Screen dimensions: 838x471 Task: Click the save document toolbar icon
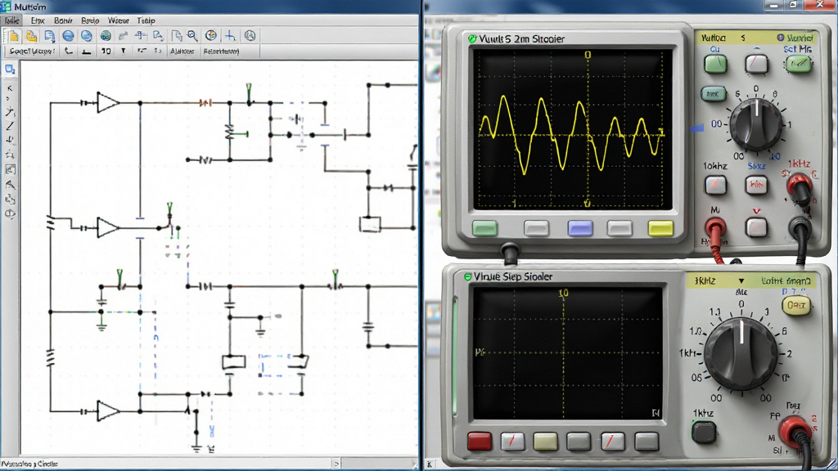[50, 36]
